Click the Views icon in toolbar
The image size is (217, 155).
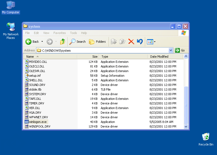[150, 42]
